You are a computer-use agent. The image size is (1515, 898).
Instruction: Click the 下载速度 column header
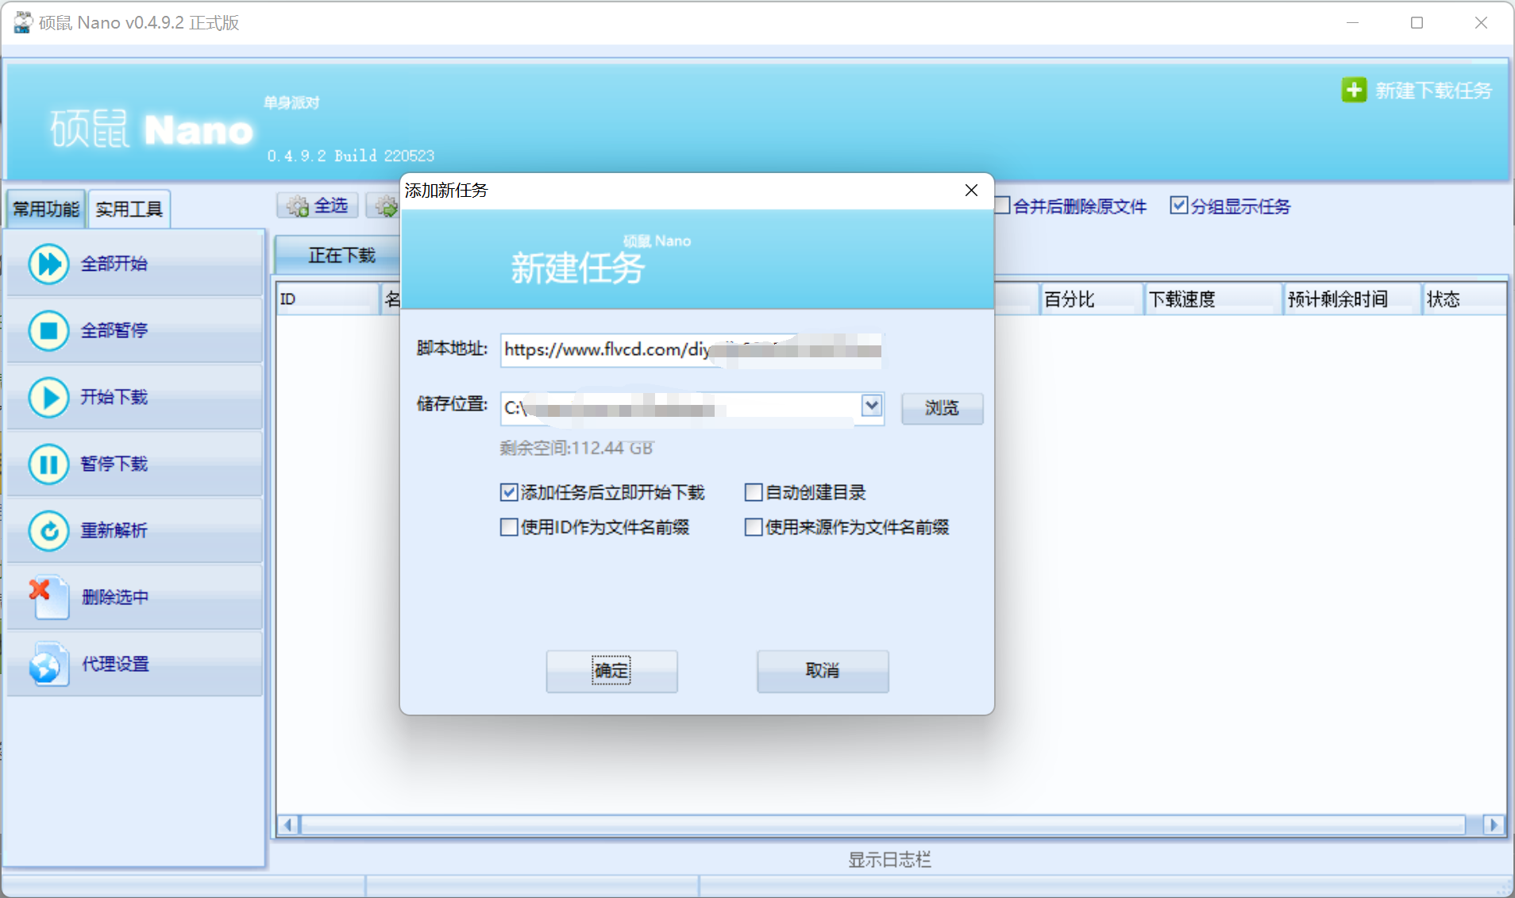coord(1213,299)
